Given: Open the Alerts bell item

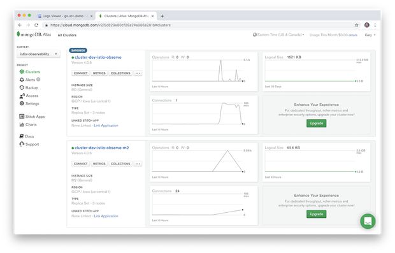Looking at the screenshot, I should (27, 80).
